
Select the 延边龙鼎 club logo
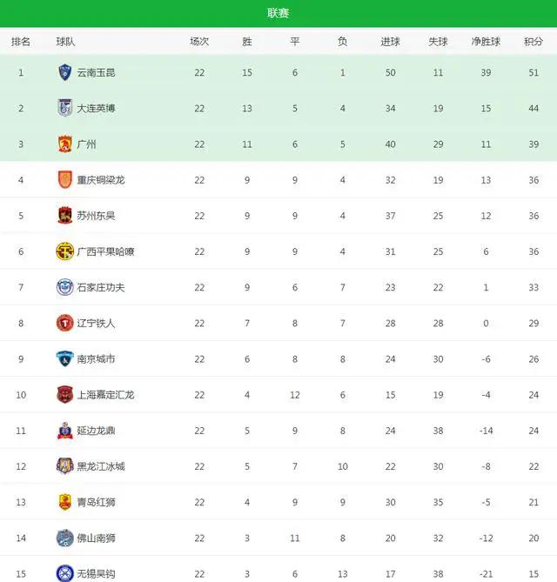click(x=65, y=431)
